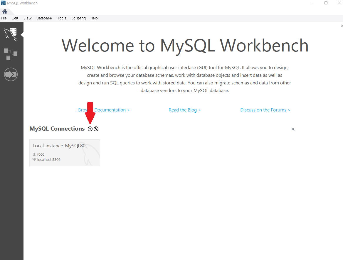Open the Database menu
343x260 pixels.
[44, 18]
